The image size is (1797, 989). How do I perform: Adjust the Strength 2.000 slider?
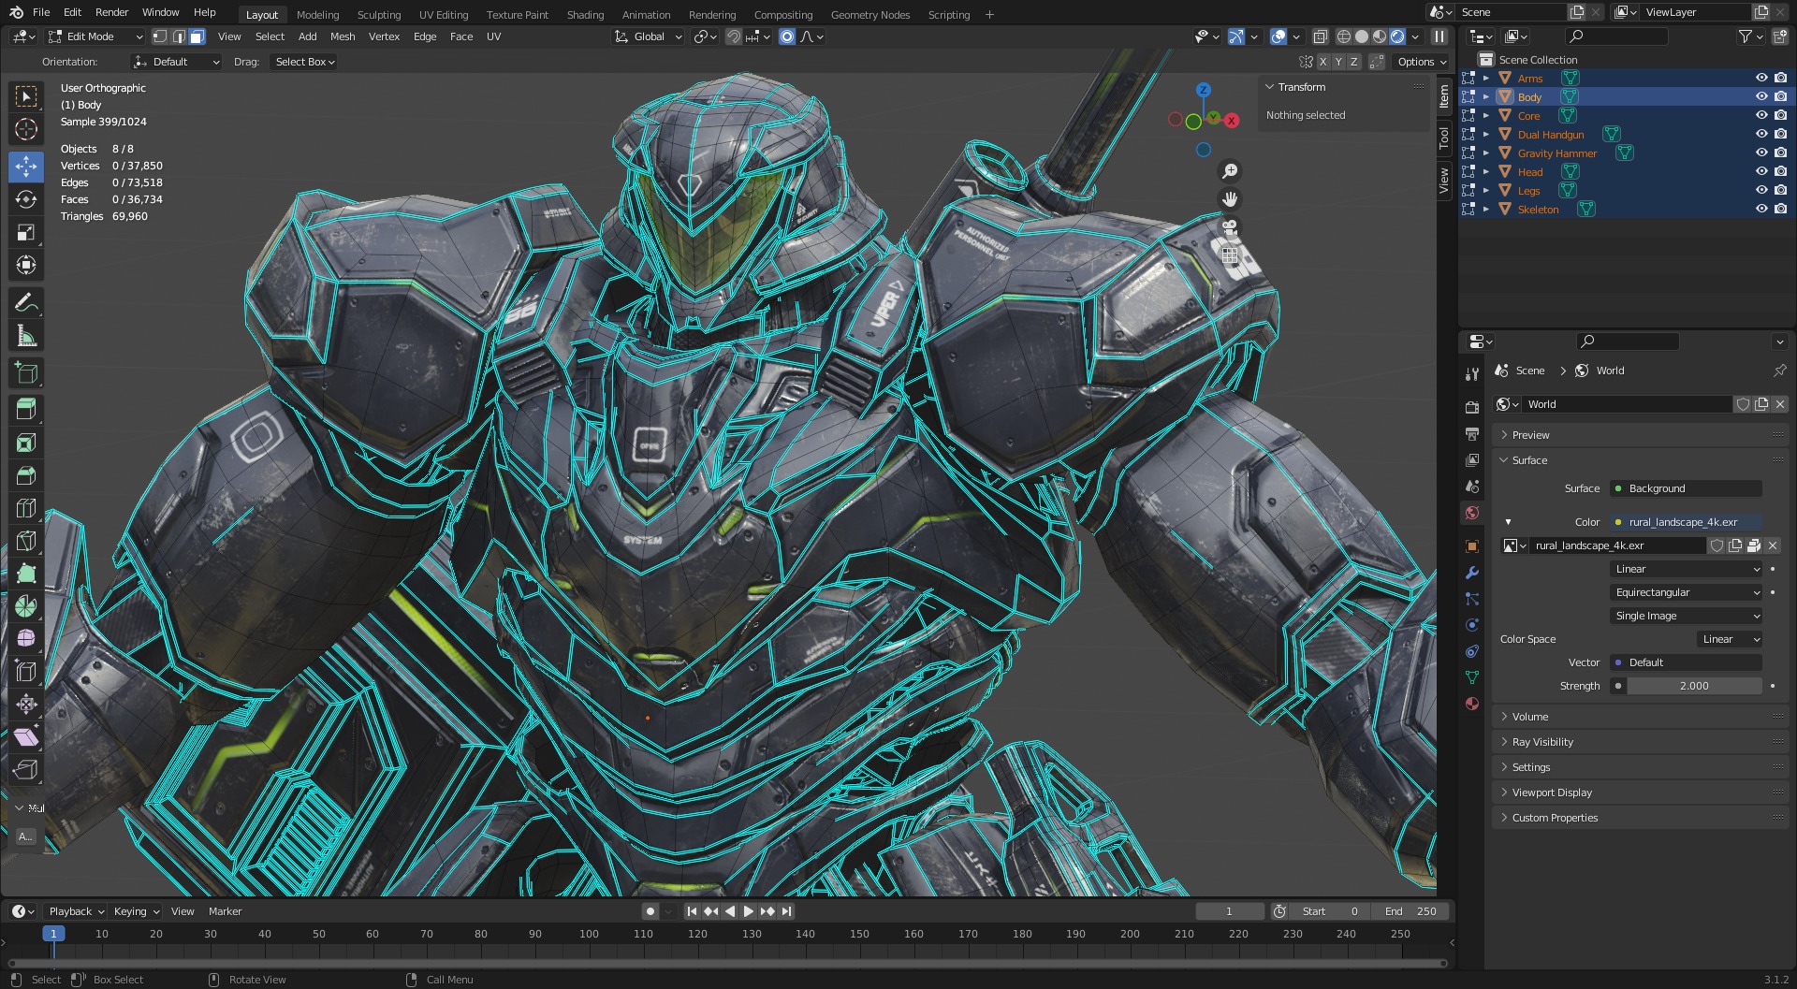1694,686
